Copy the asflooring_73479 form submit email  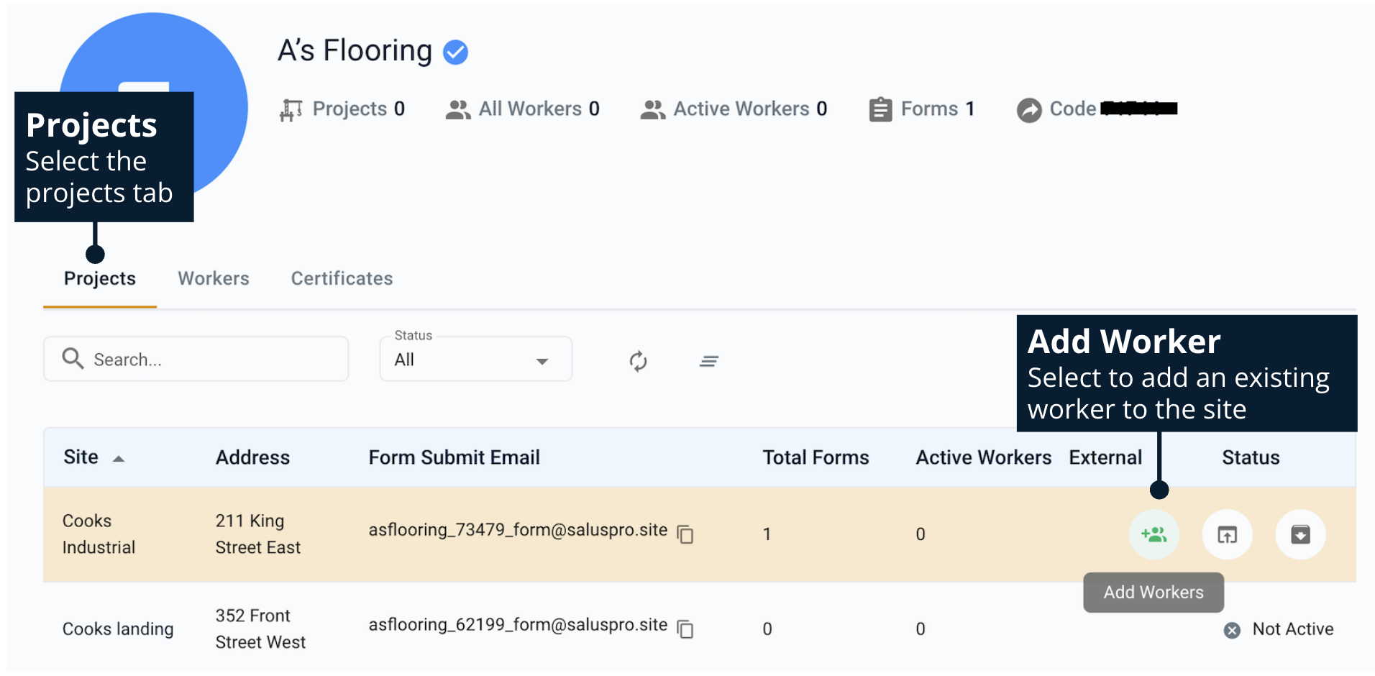coord(685,534)
